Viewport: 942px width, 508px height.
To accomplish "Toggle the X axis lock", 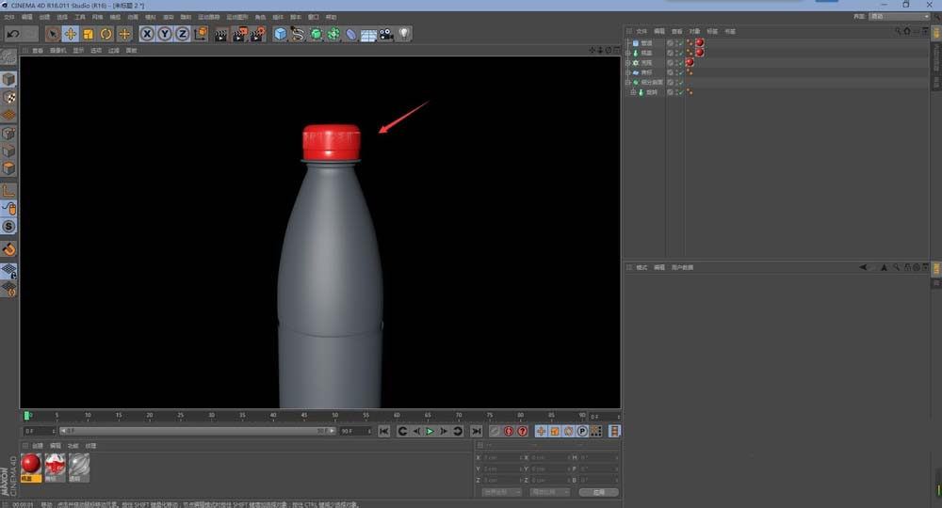I will pos(147,34).
